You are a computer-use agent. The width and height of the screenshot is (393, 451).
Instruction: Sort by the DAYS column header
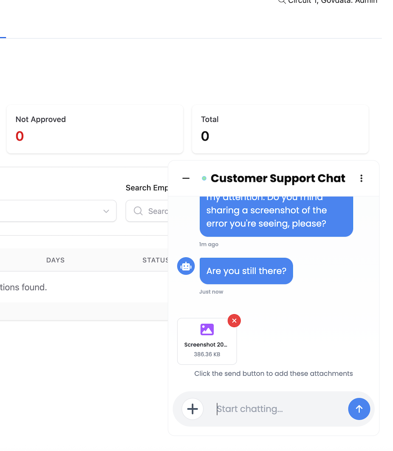(55, 260)
